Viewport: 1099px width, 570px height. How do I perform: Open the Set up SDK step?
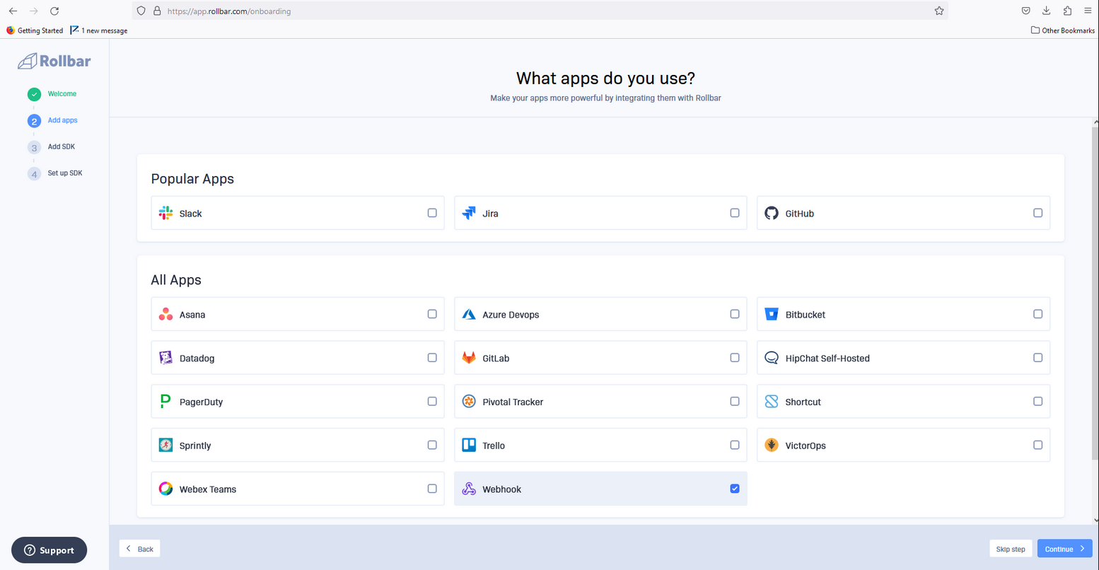[55, 173]
